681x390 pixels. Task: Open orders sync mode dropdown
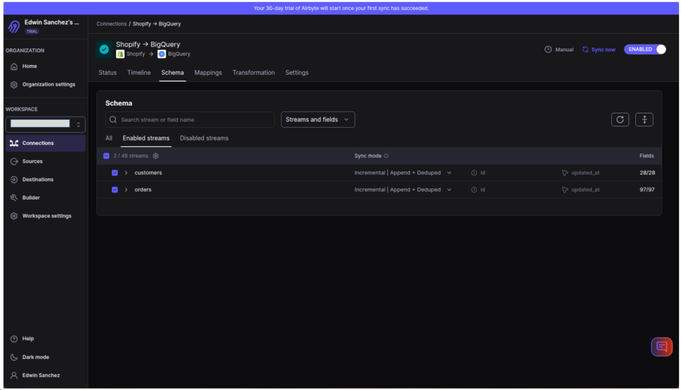402,189
